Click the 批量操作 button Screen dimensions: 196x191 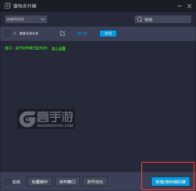[40, 181]
